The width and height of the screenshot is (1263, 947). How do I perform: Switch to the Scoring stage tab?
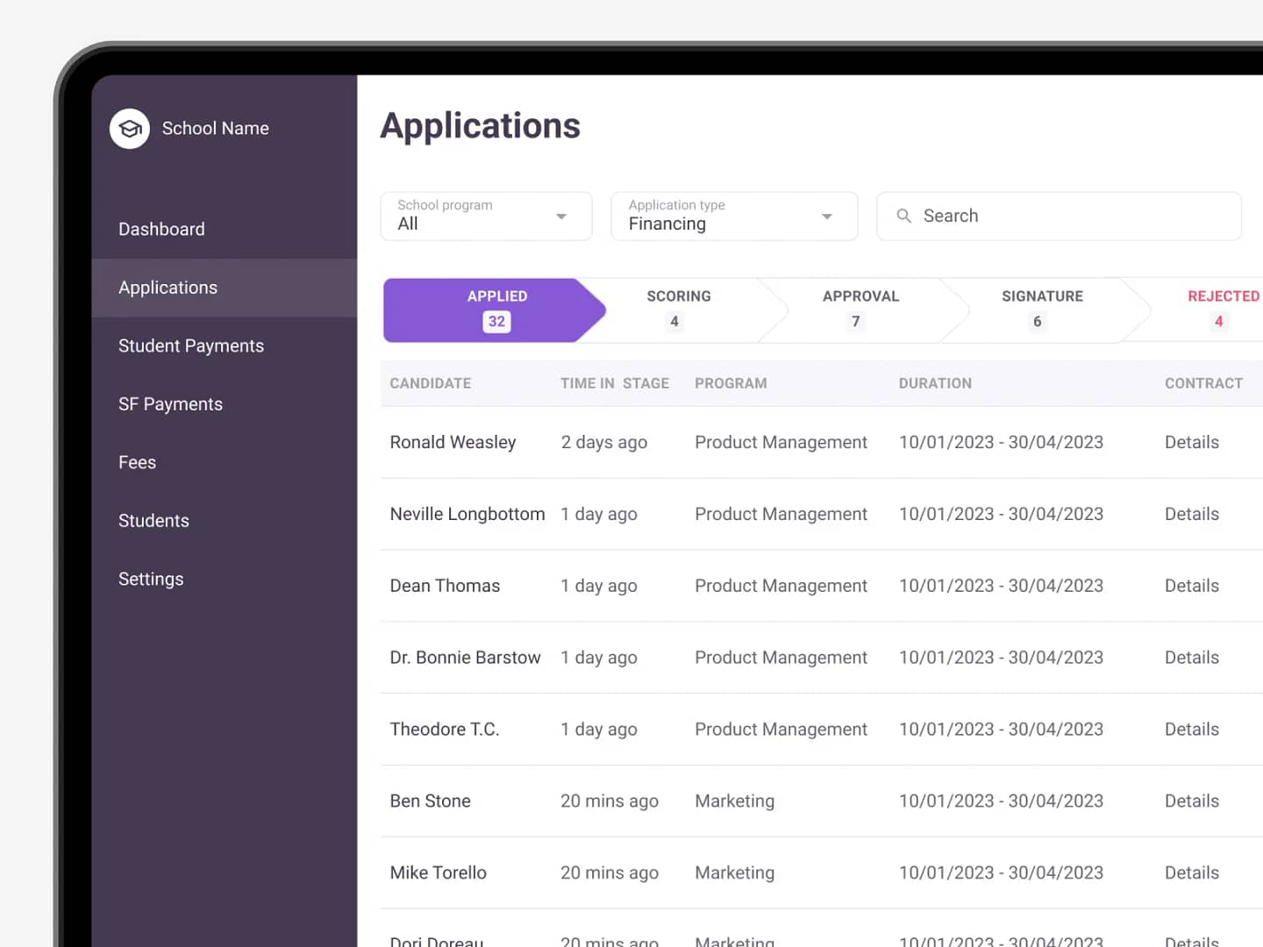678,310
